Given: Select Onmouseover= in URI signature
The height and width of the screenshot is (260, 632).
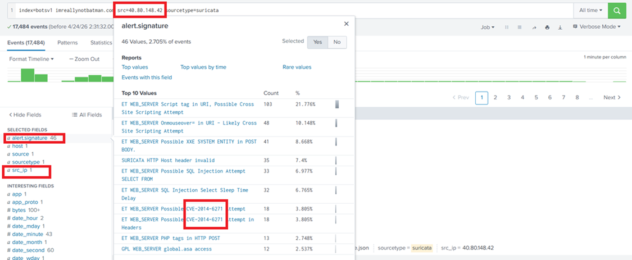Looking at the screenshot, I should tap(189, 127).
